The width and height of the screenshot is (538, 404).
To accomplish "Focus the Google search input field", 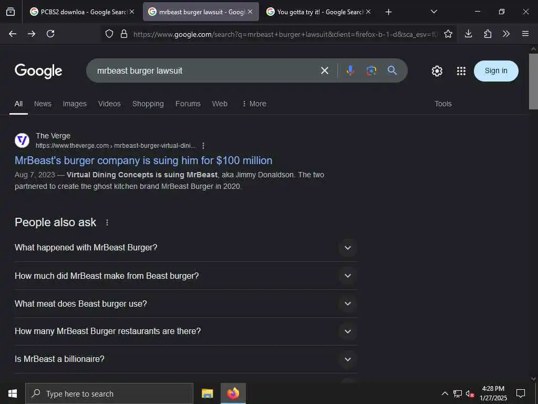I will pos(206,71).
